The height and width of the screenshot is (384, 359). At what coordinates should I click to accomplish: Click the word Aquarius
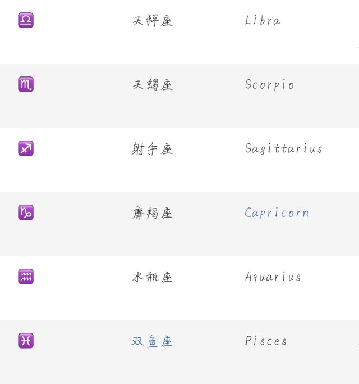point(273,277)
